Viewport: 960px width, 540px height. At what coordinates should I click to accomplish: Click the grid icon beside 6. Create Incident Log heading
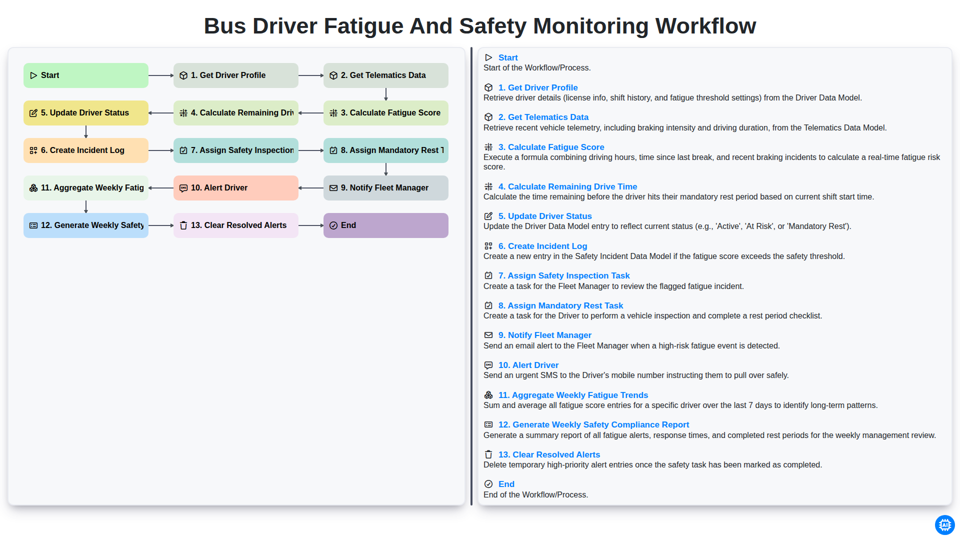488,246
